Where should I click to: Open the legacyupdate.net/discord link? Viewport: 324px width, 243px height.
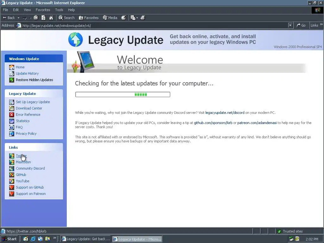tap(225, 113)
